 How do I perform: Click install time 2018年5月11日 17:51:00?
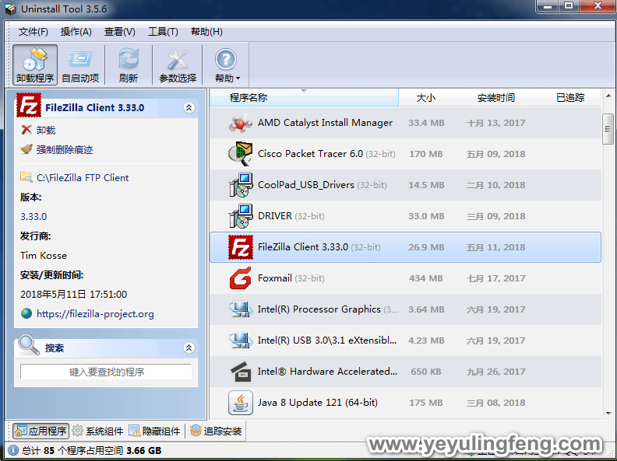coord(73,294)
